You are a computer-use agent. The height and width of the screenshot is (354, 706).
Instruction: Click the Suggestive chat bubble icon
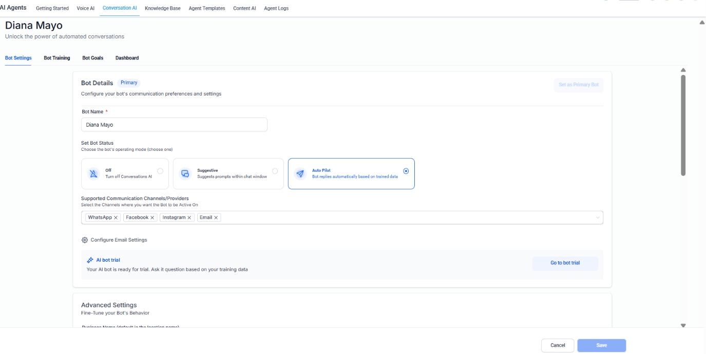(185, 173)
